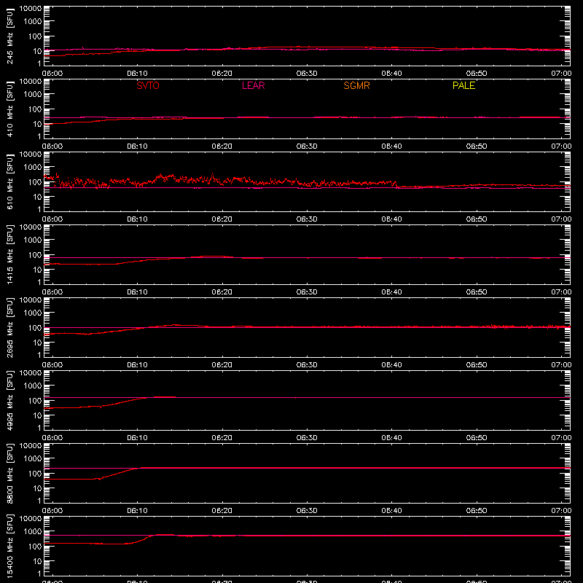Click 06:50 tick under the 1415 MHz plot

pyautogui.click(x=477, y=292)
